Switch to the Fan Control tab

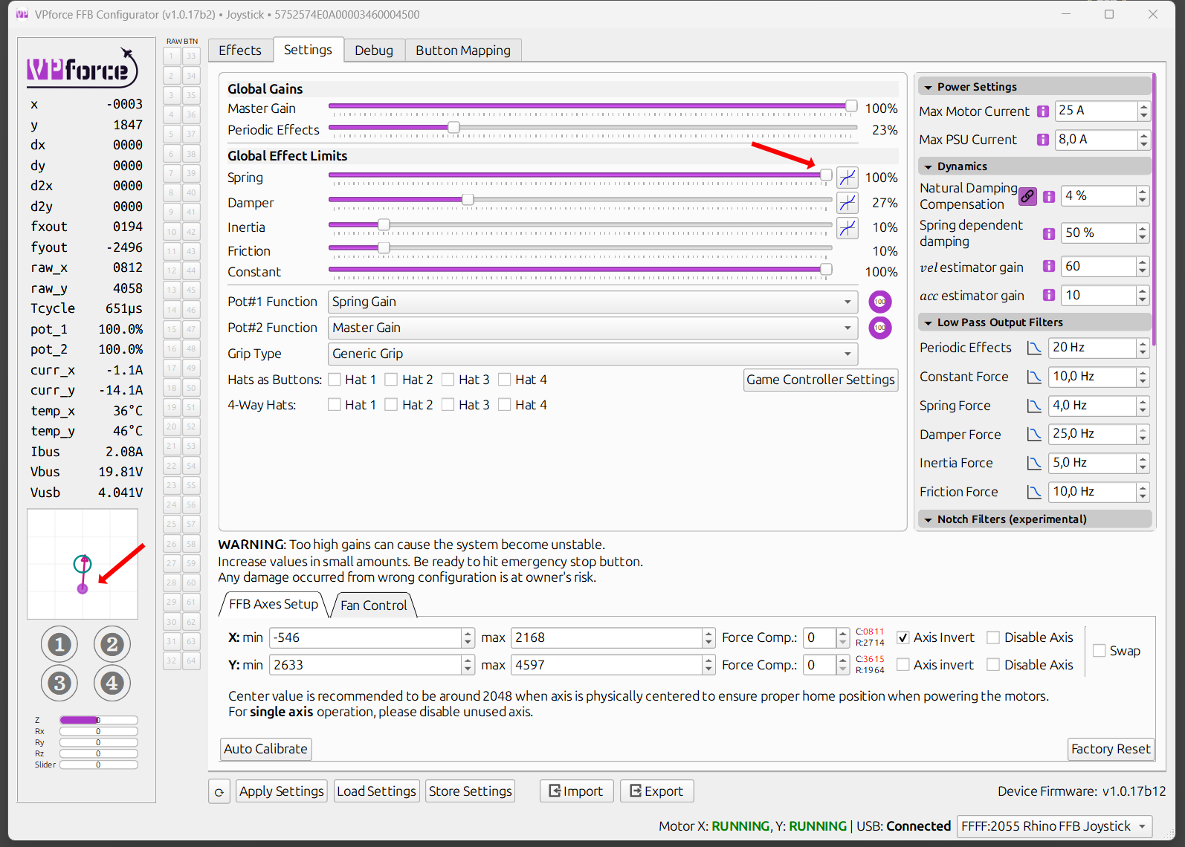[x=374, y=606]
